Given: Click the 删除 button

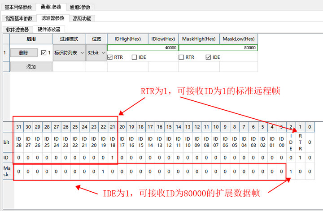Looking at the screenshot, I should point(19,53).
